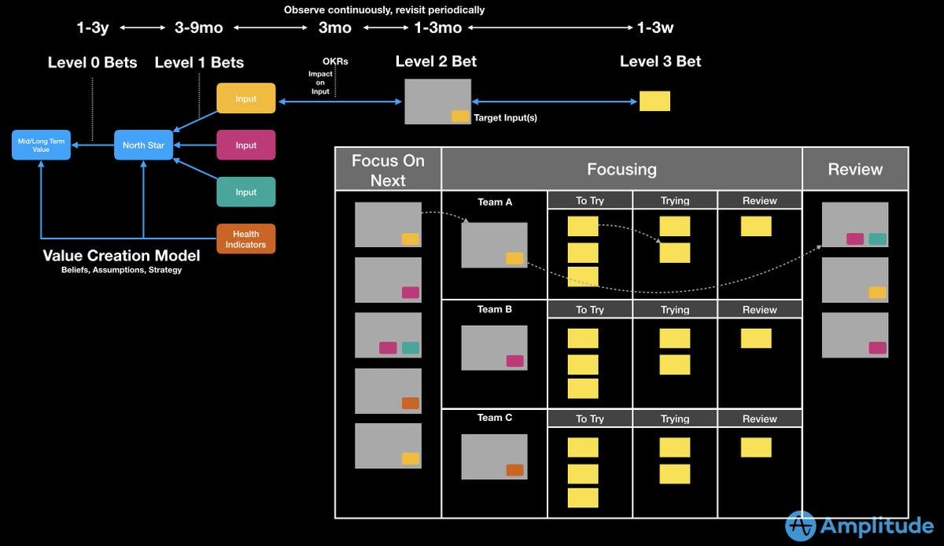This screenshot has height=546, width=944.
Task: Open Review column card with single magenta tag
Action: point(855,335)
